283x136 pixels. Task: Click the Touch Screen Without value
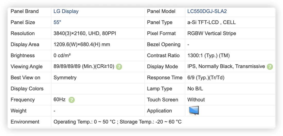pos(196,100)
